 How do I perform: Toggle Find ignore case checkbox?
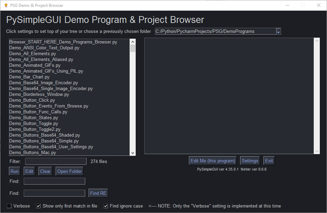[x=105, y=206]
